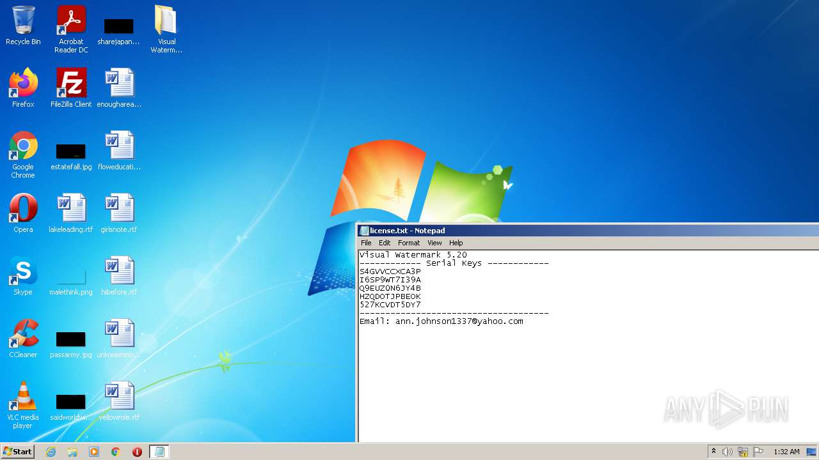The width and height of the screenshot is (819, 460).
Task: Select saidworldwi file icon
Action: [71, 406]
